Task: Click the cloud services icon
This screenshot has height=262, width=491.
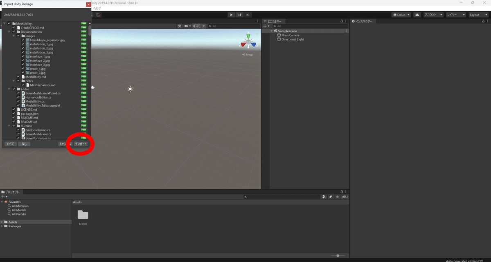Action: (417, 15)
